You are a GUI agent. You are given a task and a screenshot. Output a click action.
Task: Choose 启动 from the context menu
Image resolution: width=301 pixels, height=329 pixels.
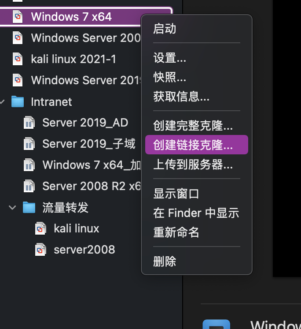coord(197,29)
